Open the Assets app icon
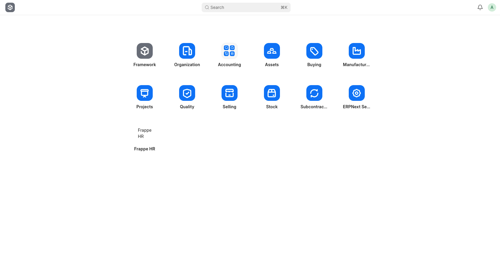 [x=272, y=51]
